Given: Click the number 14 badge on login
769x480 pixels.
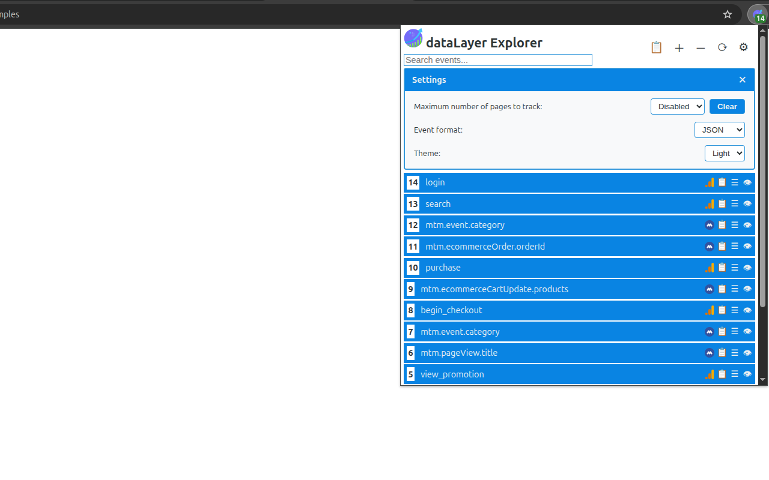Looking at the screenshot, I should [413, 182].
